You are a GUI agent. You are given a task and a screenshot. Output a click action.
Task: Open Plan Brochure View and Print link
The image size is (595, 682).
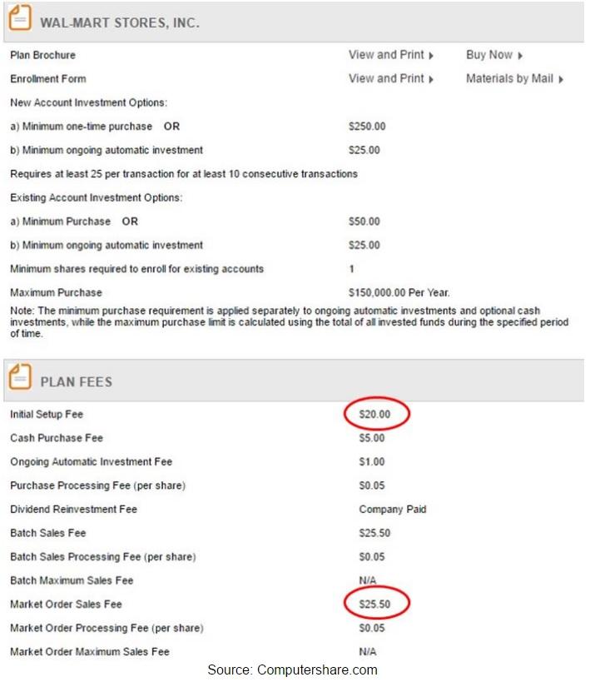(x=386, y=55)
